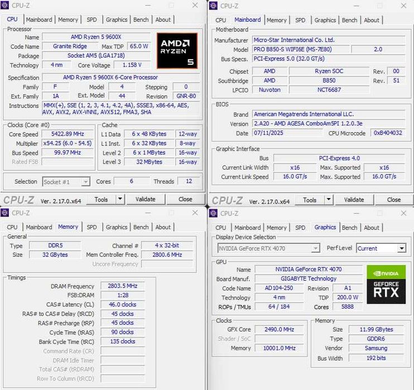The image size is (414, 390).
Task: Open the Tools dropdown arrow in the Mainboard window
Action: tap(329, 199)
